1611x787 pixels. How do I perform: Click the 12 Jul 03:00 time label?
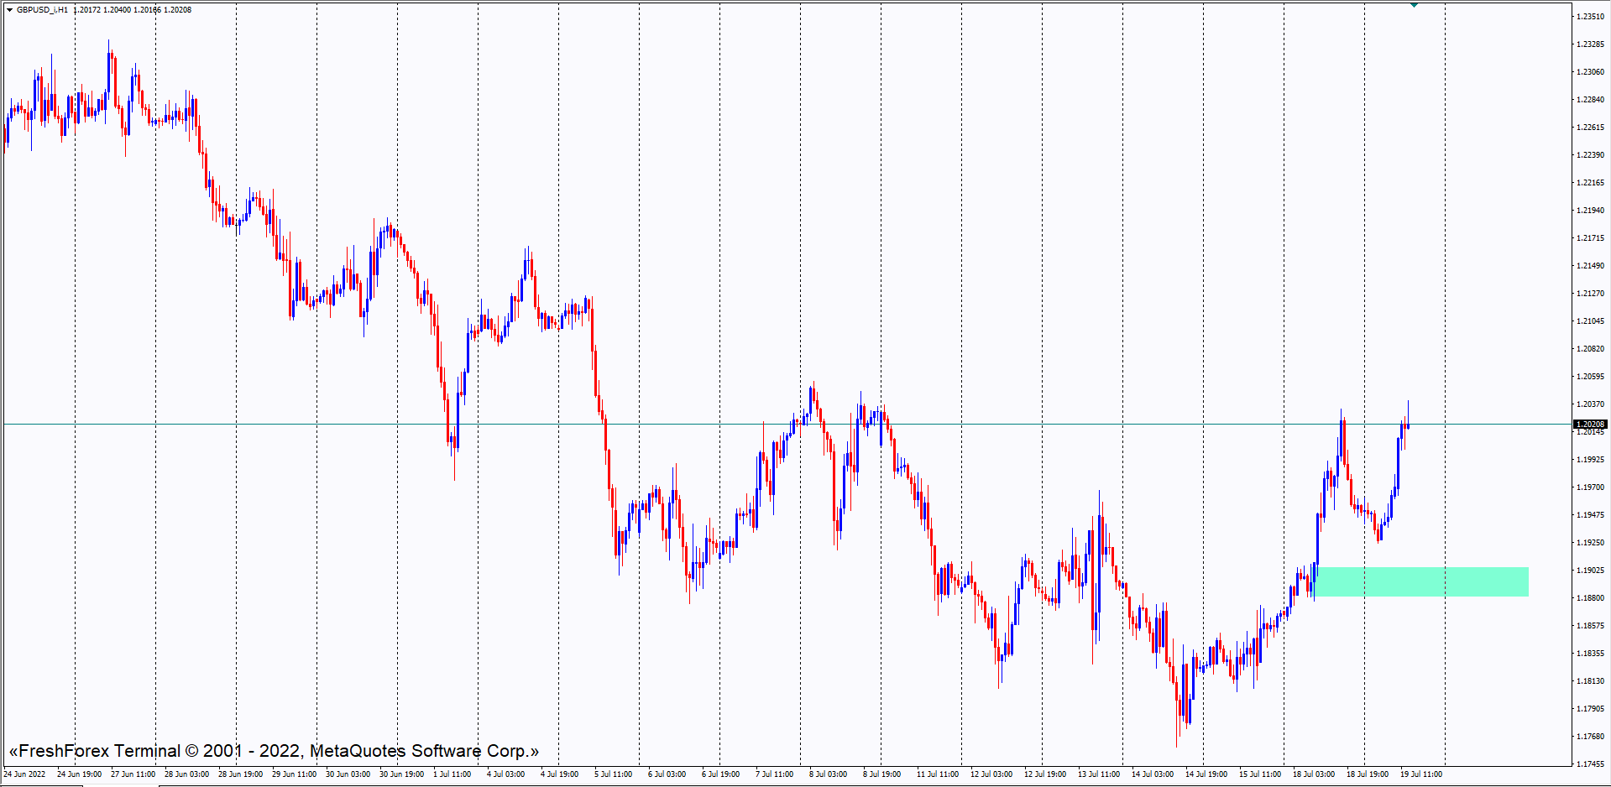coord(991,774)
